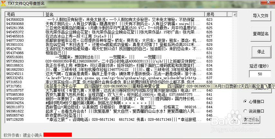Image resolution: width=275 pixels, height=139 pixels.
Task: Click the sequence number 637 cell
Action: point(209,78)
